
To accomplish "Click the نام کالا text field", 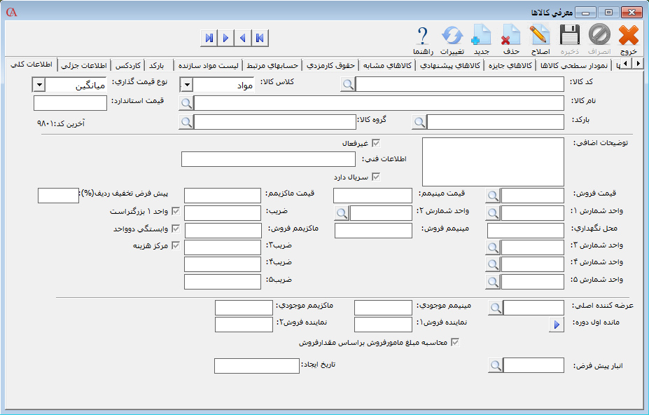I will point(379,103).
